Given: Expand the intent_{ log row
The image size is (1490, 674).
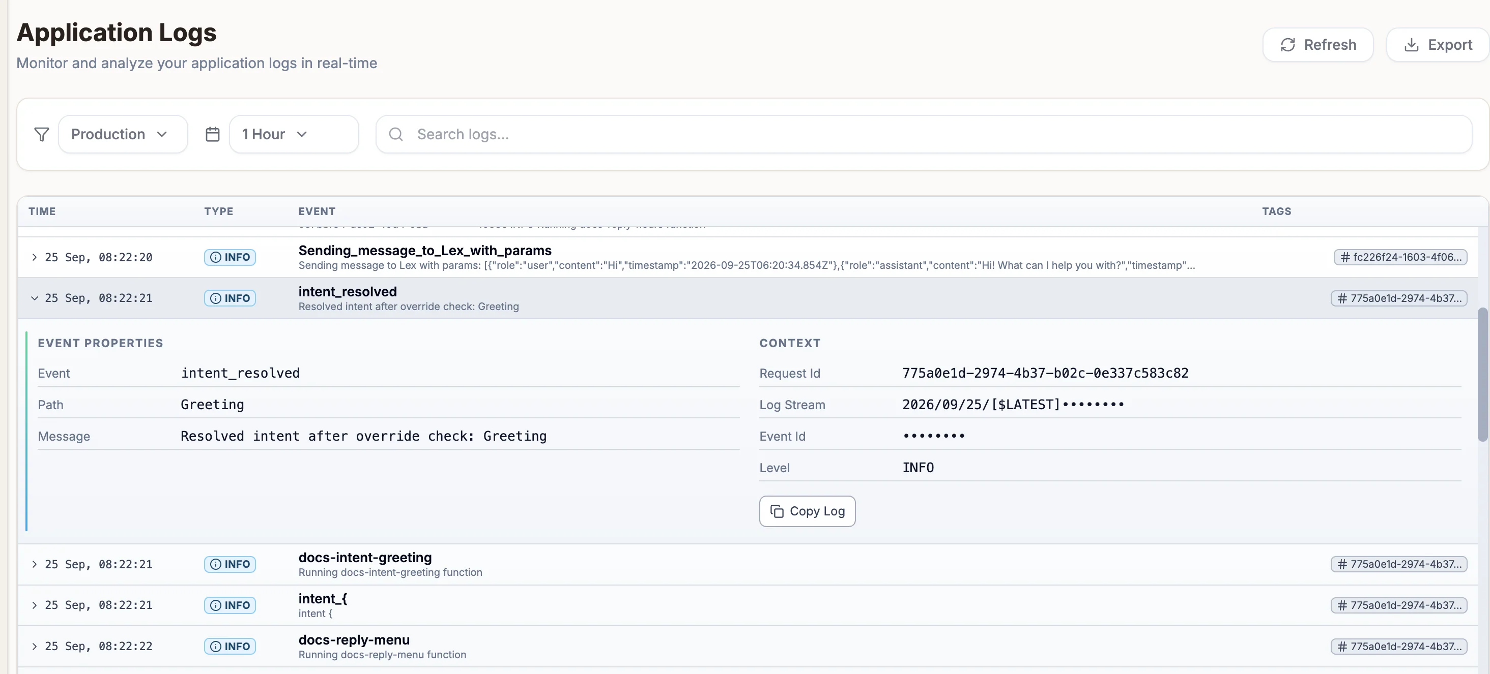Looking at the screenshot, I should 34,605.
